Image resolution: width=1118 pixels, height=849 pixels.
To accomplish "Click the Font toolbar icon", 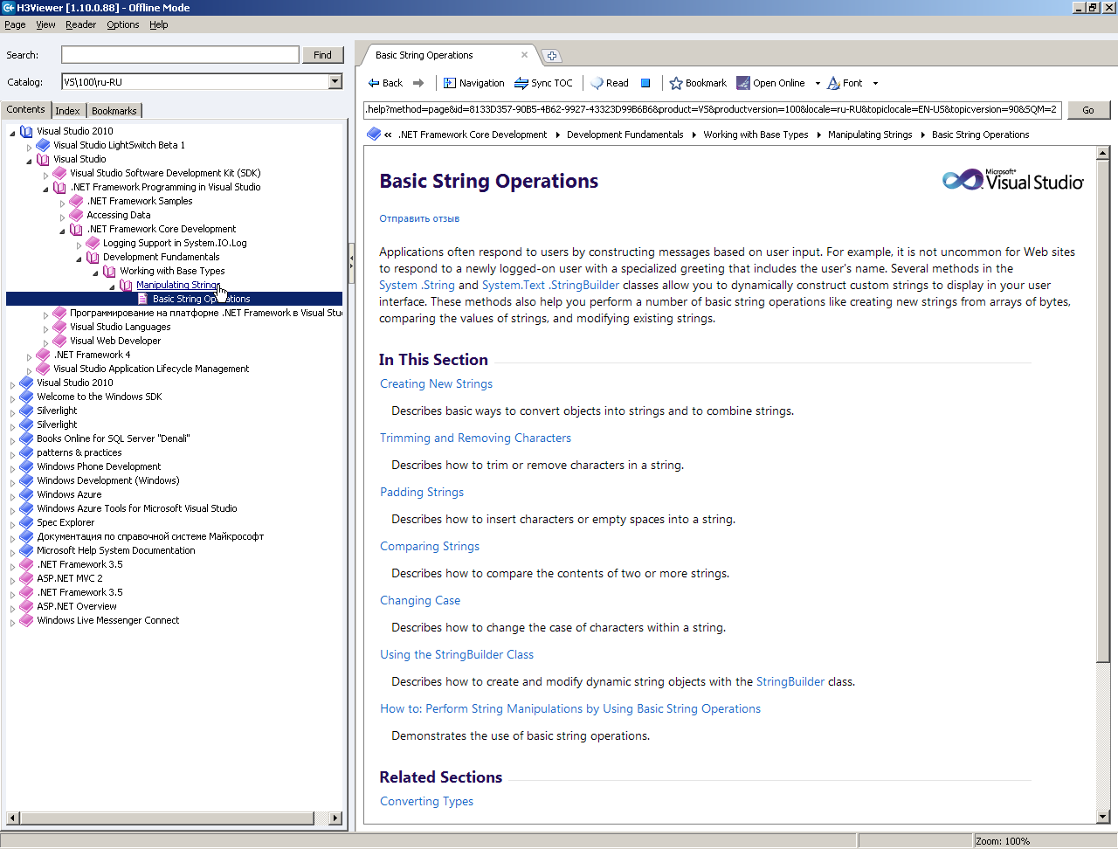I will (x=833, y=83).
